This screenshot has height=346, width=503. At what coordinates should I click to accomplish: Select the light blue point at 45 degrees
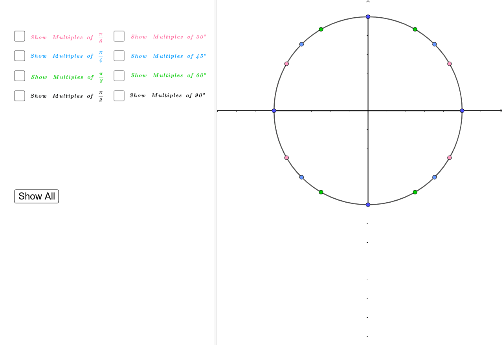coord(434,44)
